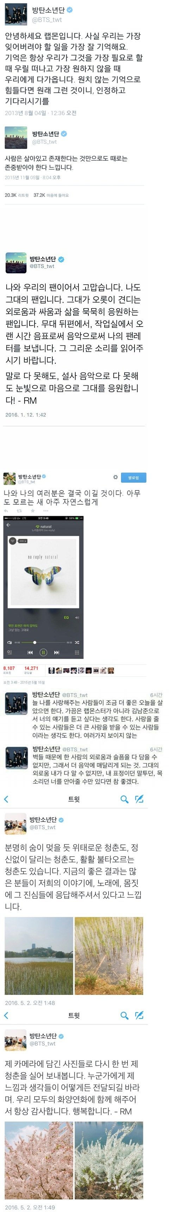The width and height of the screenshot is (169, 1214).
Task: Skip to next track in music player
Action: (x=56, y=652)
